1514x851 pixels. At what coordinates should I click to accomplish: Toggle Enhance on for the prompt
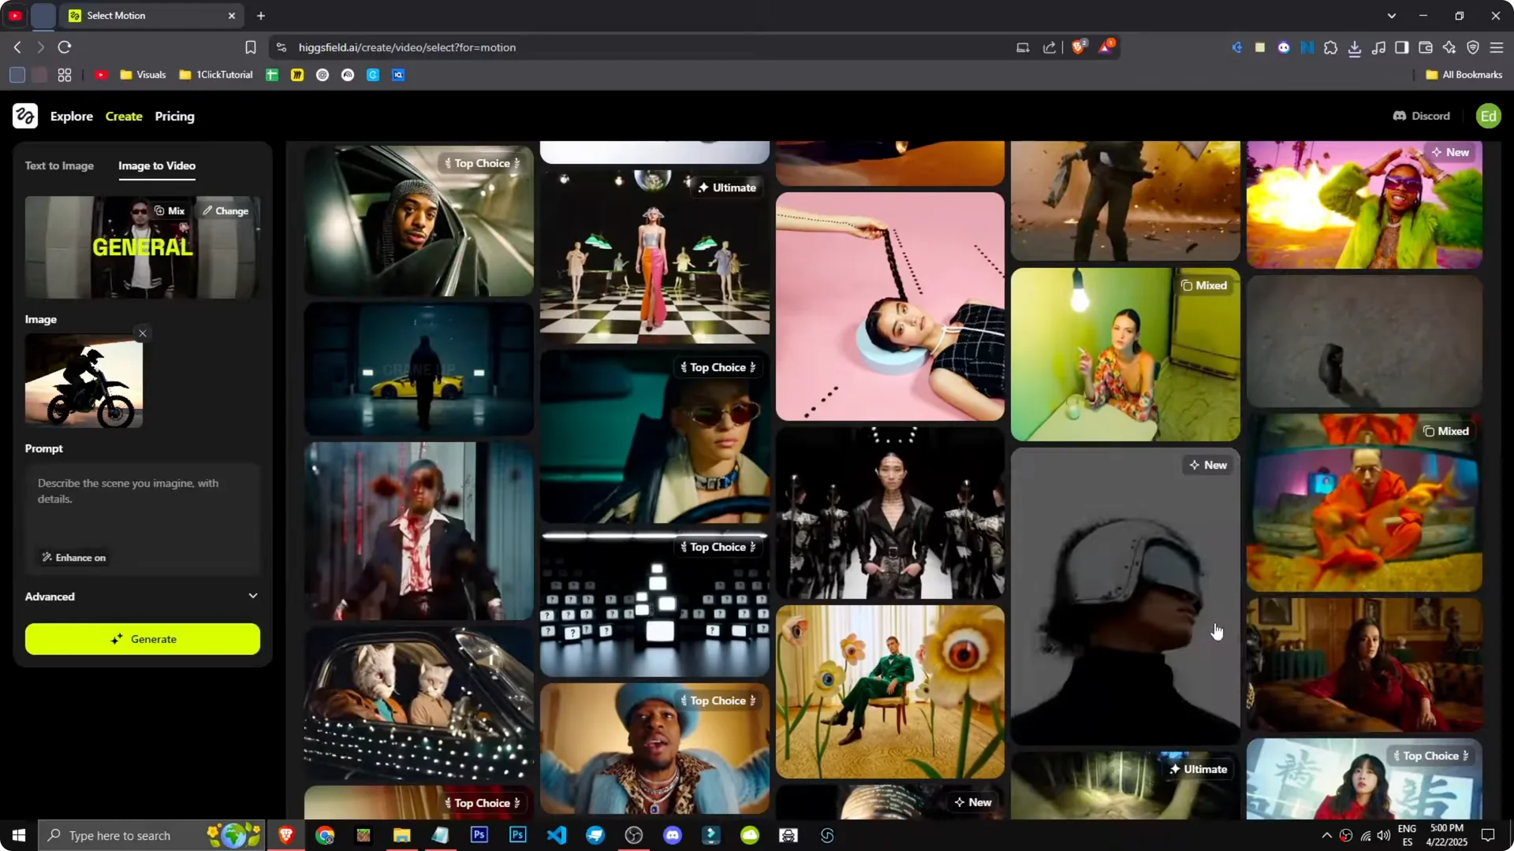pyautogui.click(x=73, y=557)
